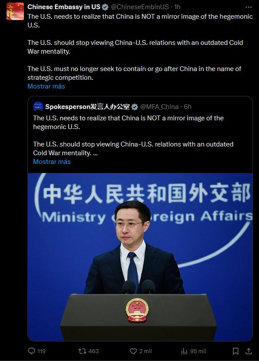Expand quoted post with Mostrar más
This screenshot has width=259, height=361.
pyautogui.click(x=52, y=162)
